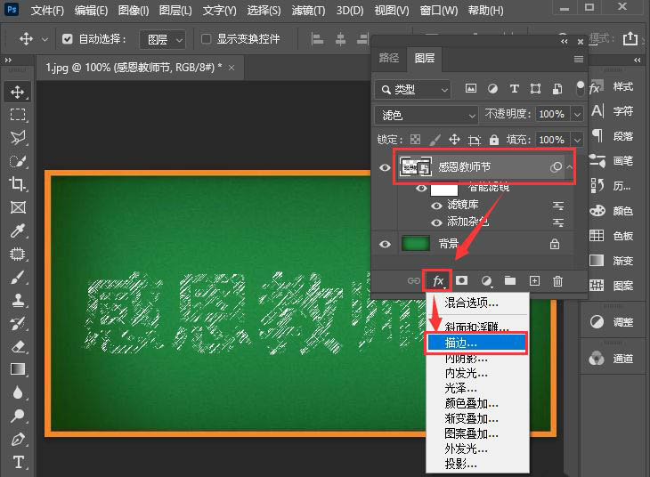The width and height of the screenshot is (650, 477).
Task: Add a layer mask
Action: tap(461, 280)
